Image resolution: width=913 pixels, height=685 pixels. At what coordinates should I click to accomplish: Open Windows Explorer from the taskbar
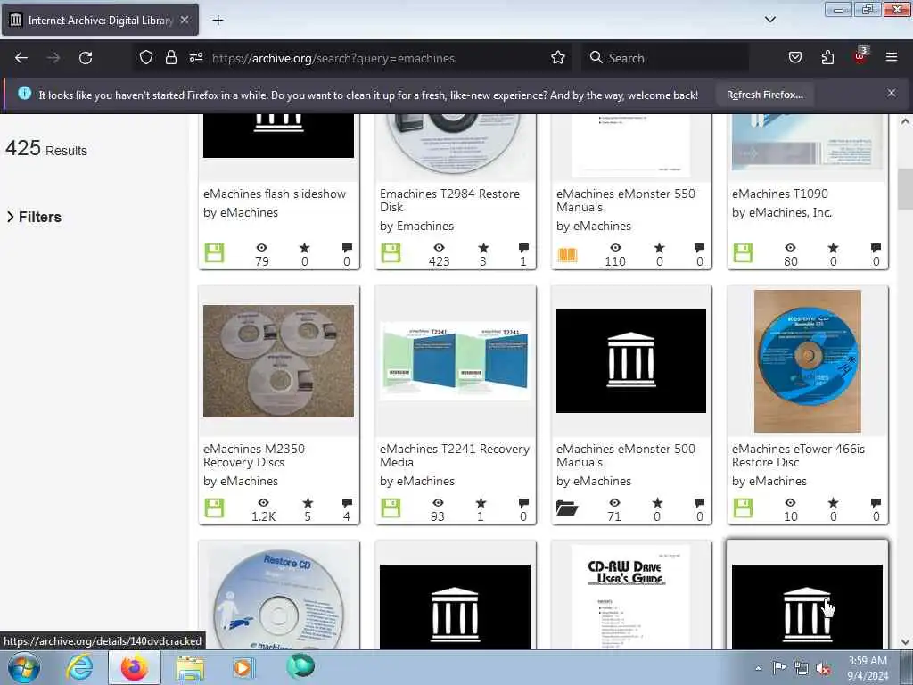[x=190, y=668]
